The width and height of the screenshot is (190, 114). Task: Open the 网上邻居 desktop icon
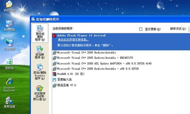[9, 43]
